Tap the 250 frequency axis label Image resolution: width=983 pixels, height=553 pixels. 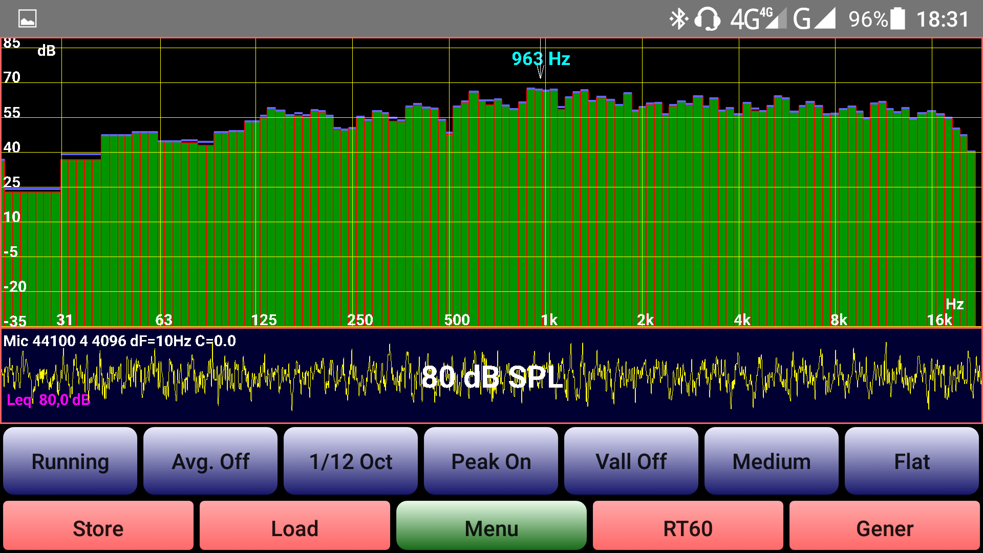point(360,320)
